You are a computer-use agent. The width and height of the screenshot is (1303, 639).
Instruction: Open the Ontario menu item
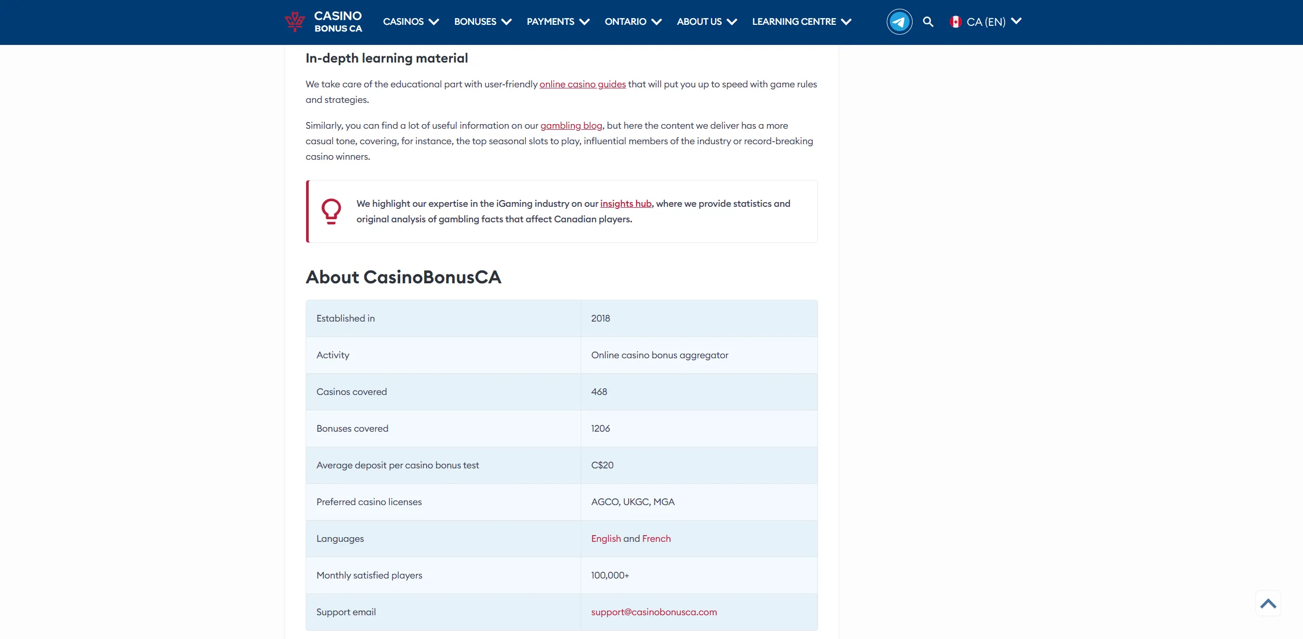coord(626,22)
